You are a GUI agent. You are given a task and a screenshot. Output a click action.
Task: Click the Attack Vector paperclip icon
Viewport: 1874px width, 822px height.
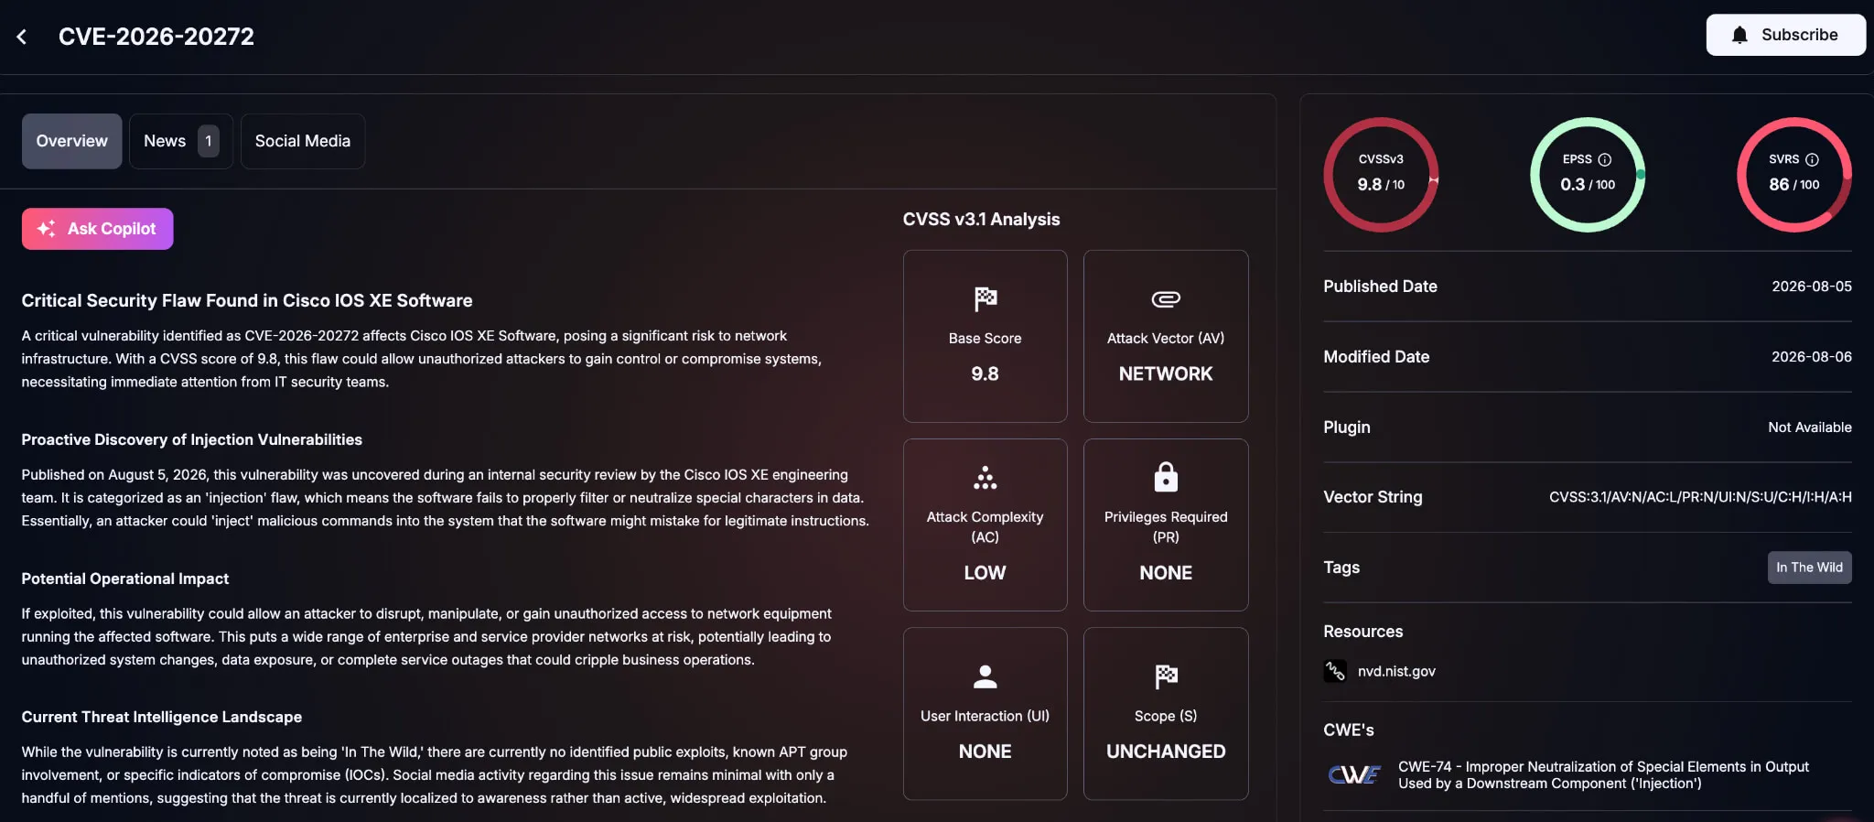point(1166,299)
